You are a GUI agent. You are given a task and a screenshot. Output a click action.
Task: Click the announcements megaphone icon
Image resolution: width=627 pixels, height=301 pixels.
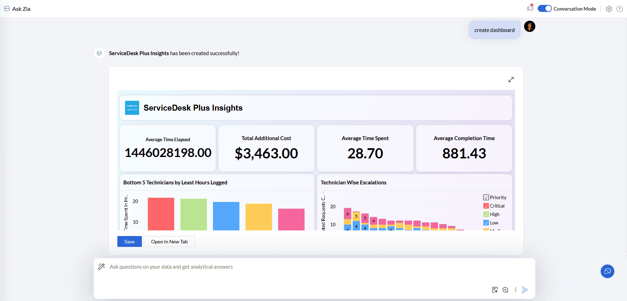(x=530, y=8)
